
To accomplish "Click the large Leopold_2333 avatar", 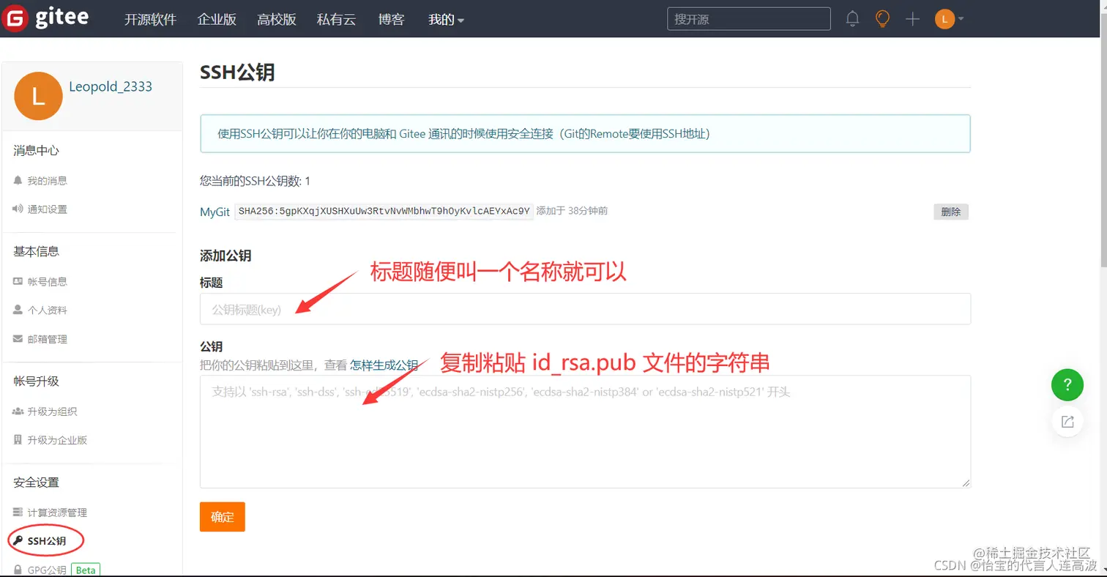I will (x=38, y=96).
